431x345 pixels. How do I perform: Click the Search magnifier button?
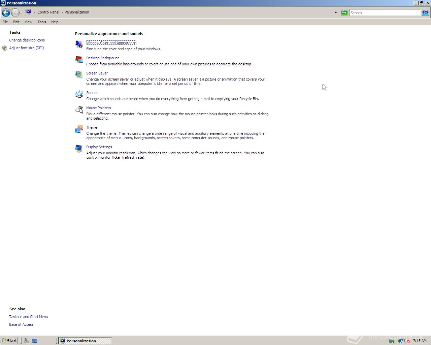pos(425,12)
